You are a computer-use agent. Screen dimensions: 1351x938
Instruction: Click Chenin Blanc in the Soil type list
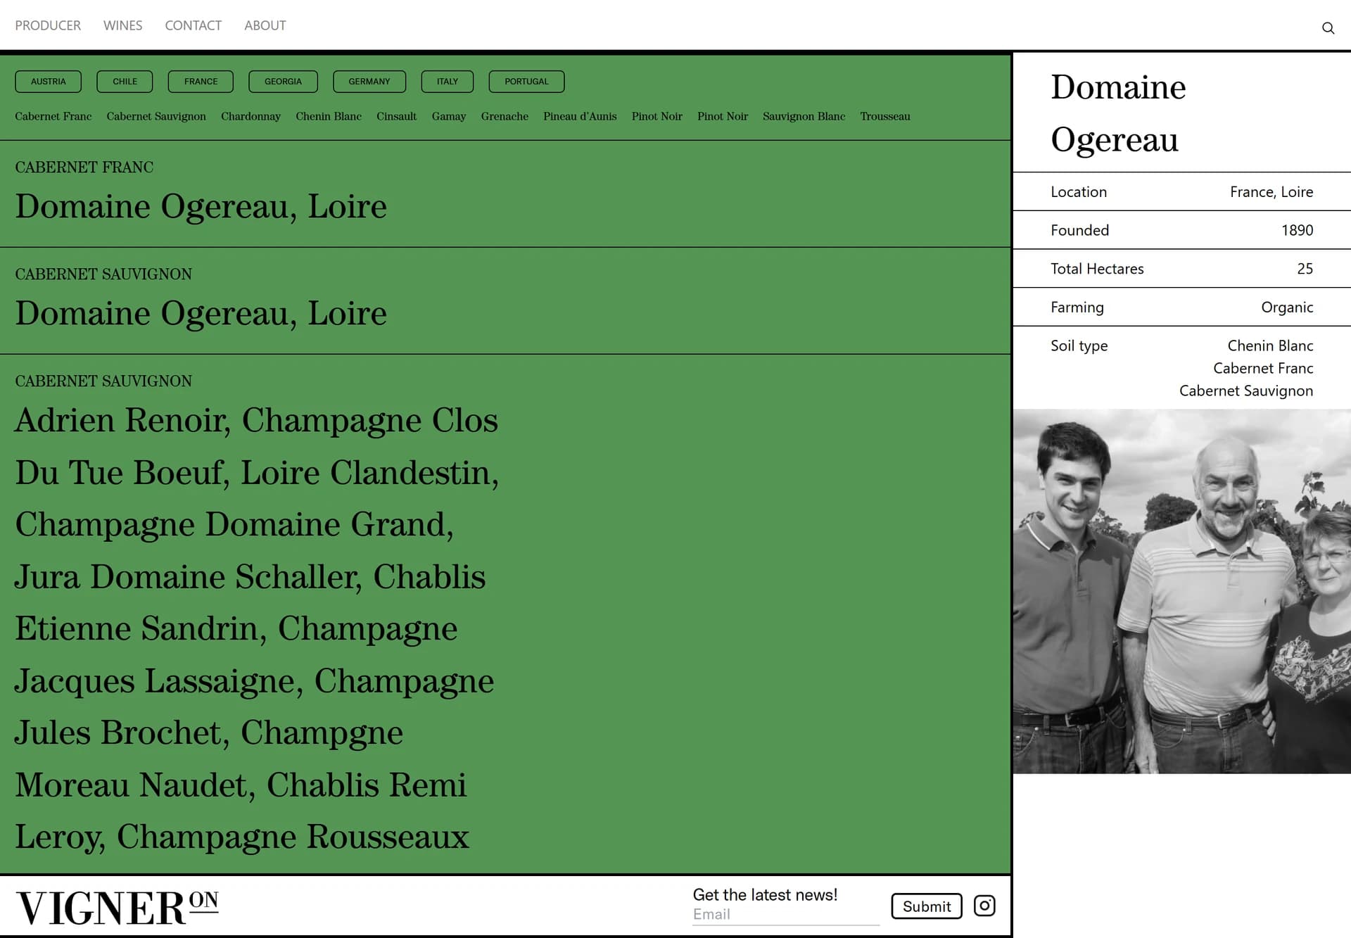1270,346
